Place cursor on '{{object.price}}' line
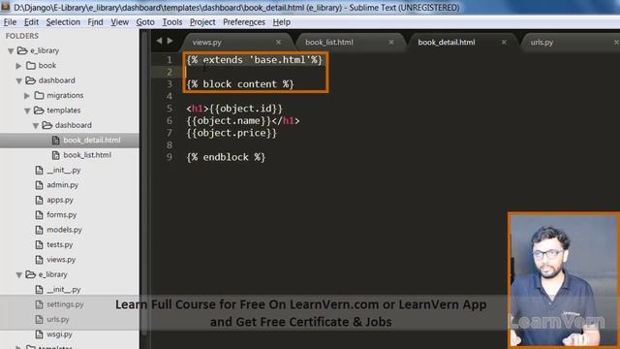This screenshot has height=349, width=620. pyautogui.click(x=232, y=133)
